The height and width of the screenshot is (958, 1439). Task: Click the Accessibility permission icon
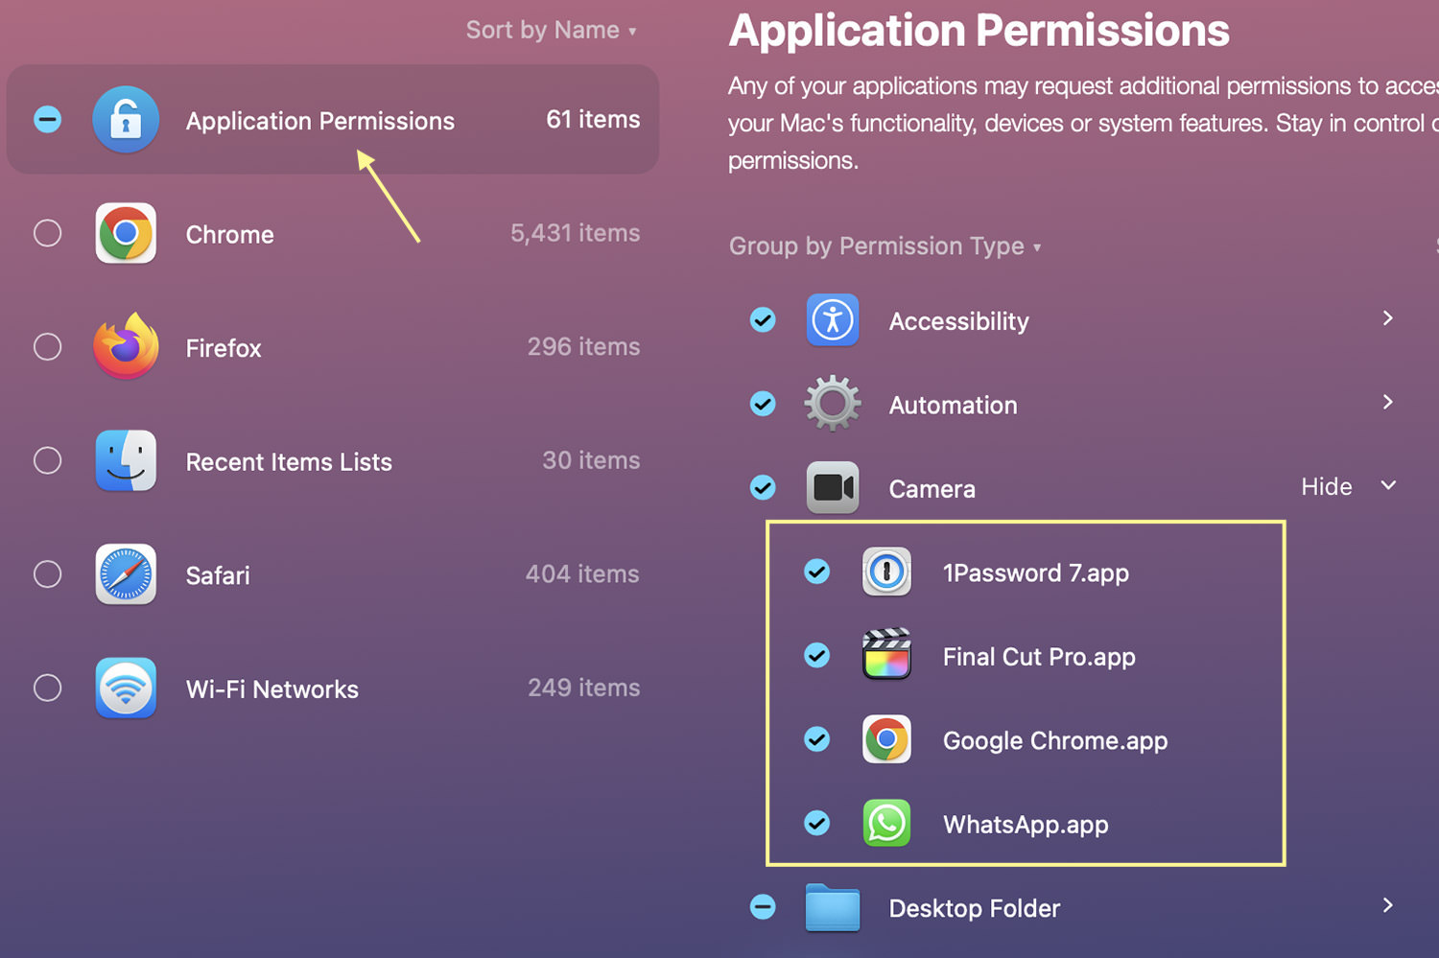point(833,320)
